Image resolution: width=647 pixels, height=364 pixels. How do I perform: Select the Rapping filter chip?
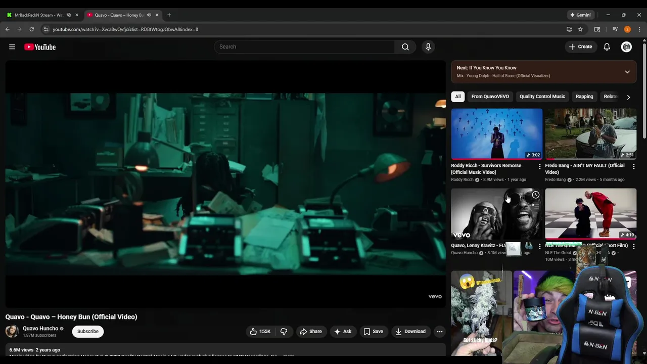(584, 97)
